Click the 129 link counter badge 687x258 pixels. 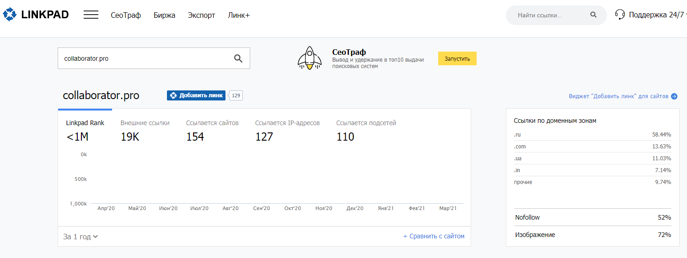[x=236, y=95]
